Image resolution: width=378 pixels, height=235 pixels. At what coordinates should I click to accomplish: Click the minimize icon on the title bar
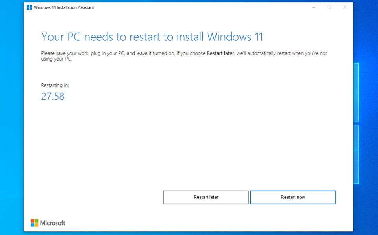pyautogui.click(x=314, y=7)
